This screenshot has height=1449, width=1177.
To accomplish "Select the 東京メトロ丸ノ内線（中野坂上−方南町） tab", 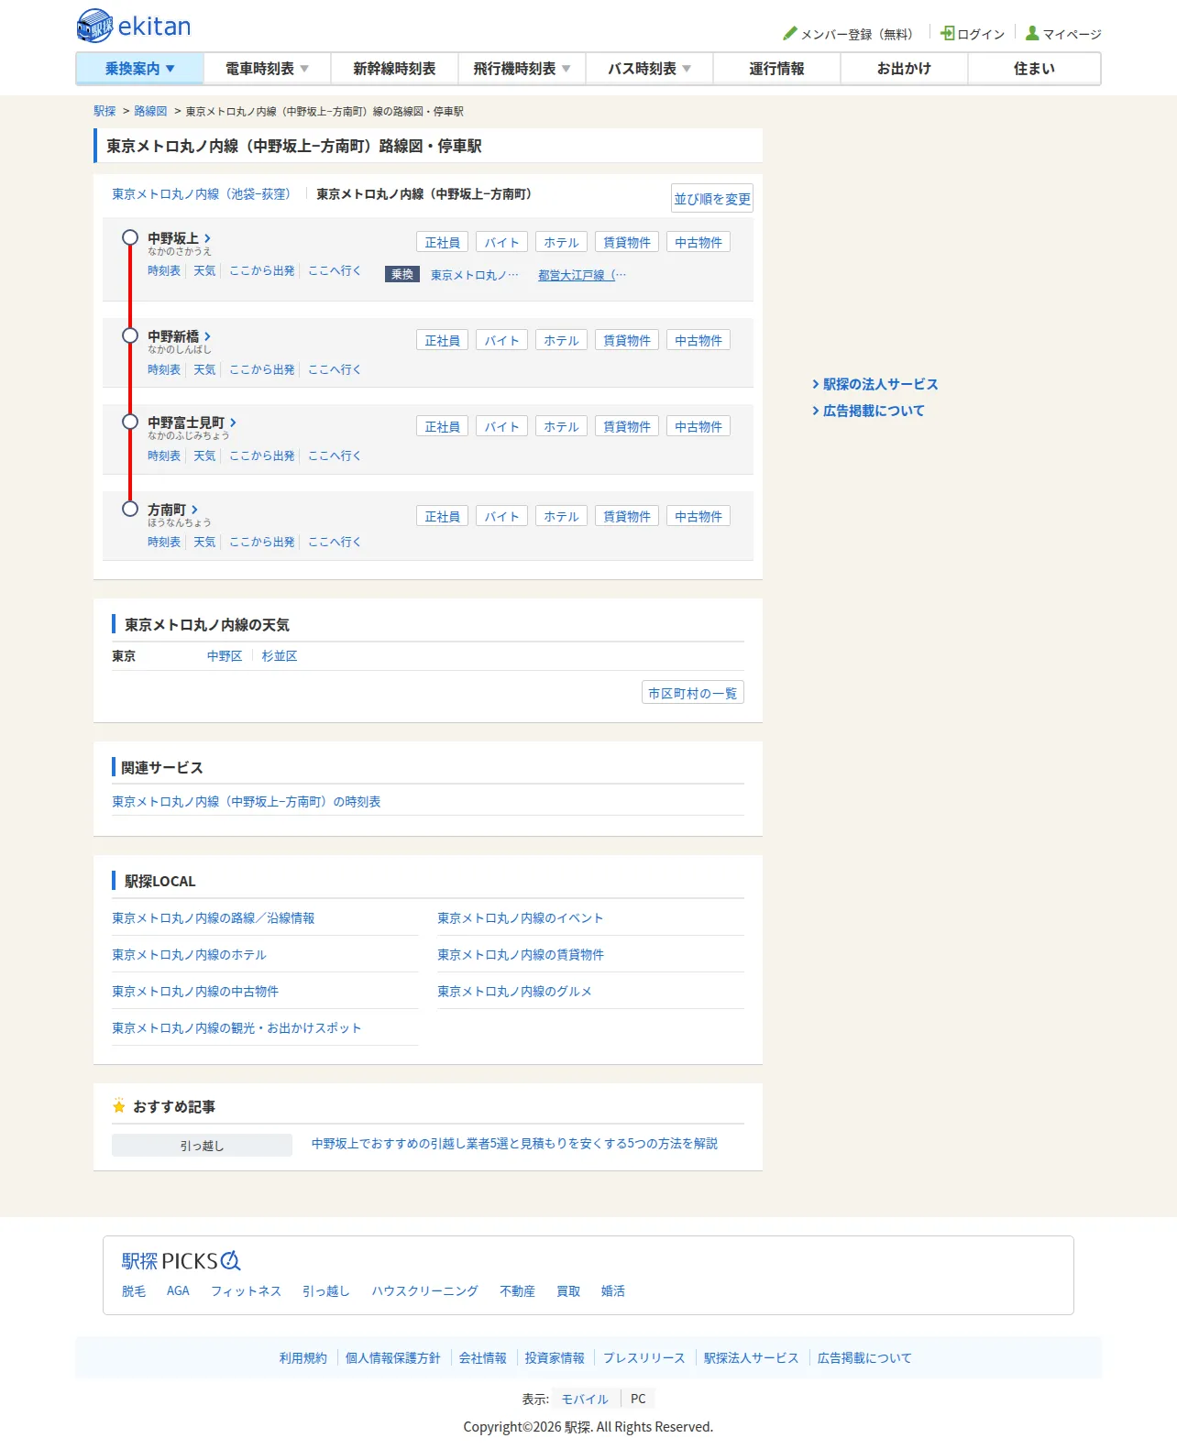I will 424,194.
